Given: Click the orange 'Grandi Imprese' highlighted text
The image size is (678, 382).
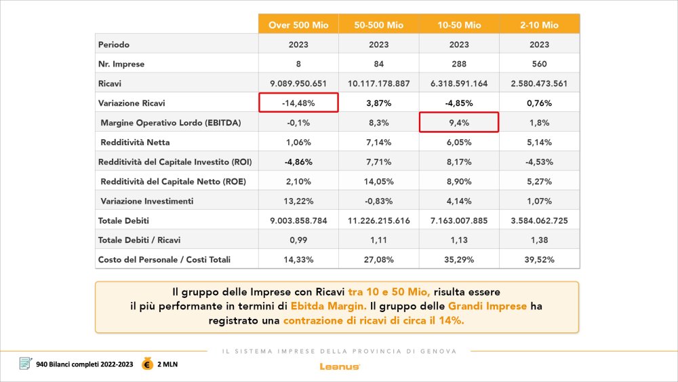Looking at the screenshot, I should tap(487, 306).
